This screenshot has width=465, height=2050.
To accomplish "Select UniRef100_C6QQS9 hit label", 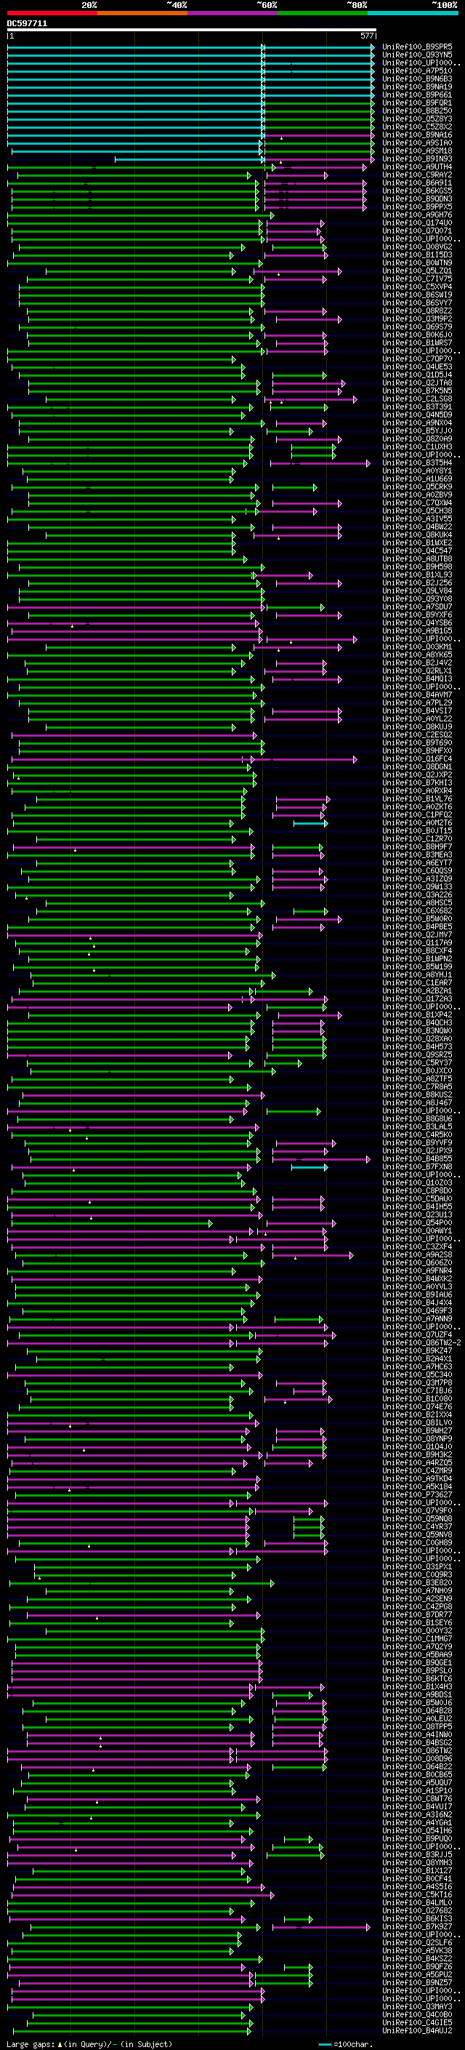I will [x=417, y=870].
